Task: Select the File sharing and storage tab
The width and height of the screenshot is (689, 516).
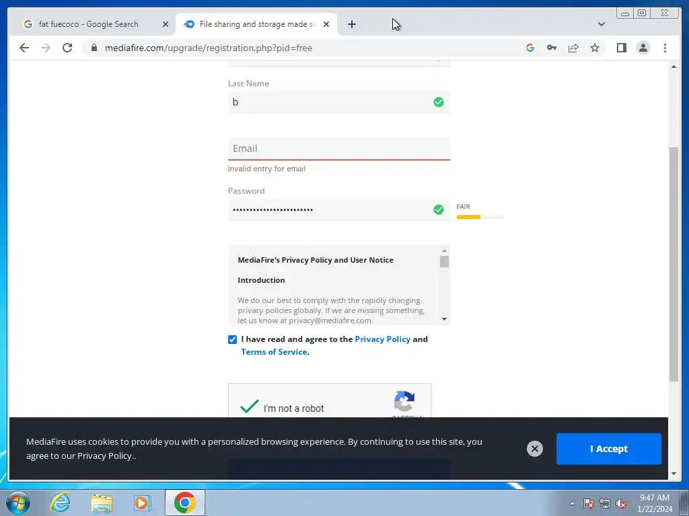Action: click(x=256, y=24)
